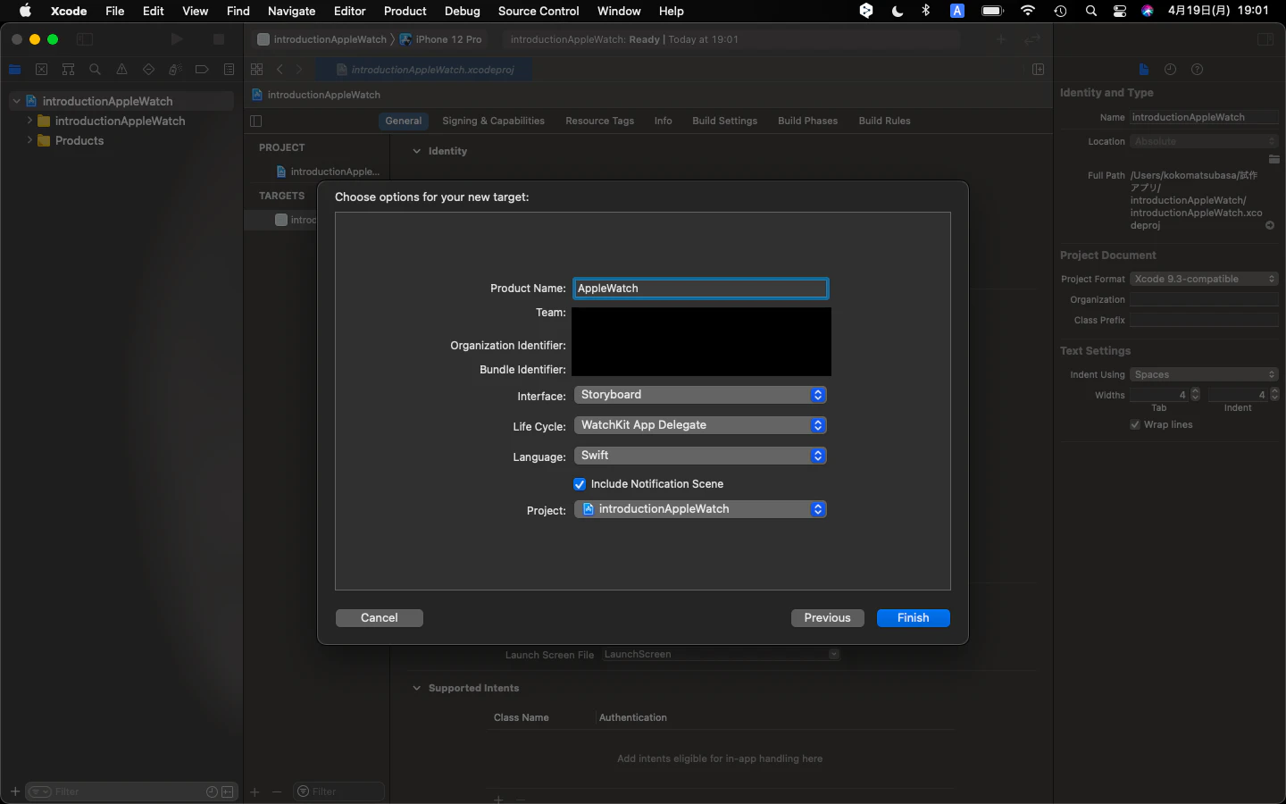Viewport: 1286px width, 804px height.
Task: Click the Previous button
Action: 827,618
